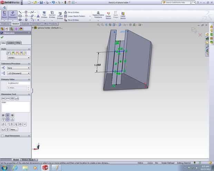The image size is (214, 171).
Task: Open the Style dropdown showing NONE
Action: 18,58
